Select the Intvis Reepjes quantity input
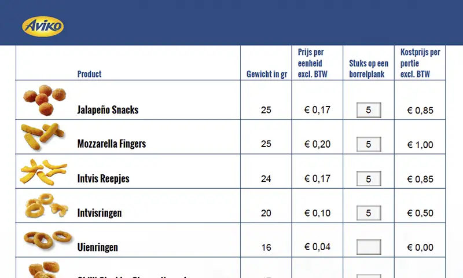Image resolution: width=463 pixels, height=278 pixels. click(x=369, y=179)
